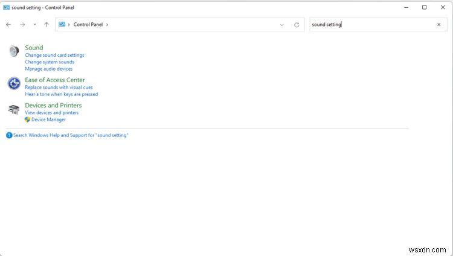
Task: Open the Ease of Access Center heading
Action: (55, 80)
